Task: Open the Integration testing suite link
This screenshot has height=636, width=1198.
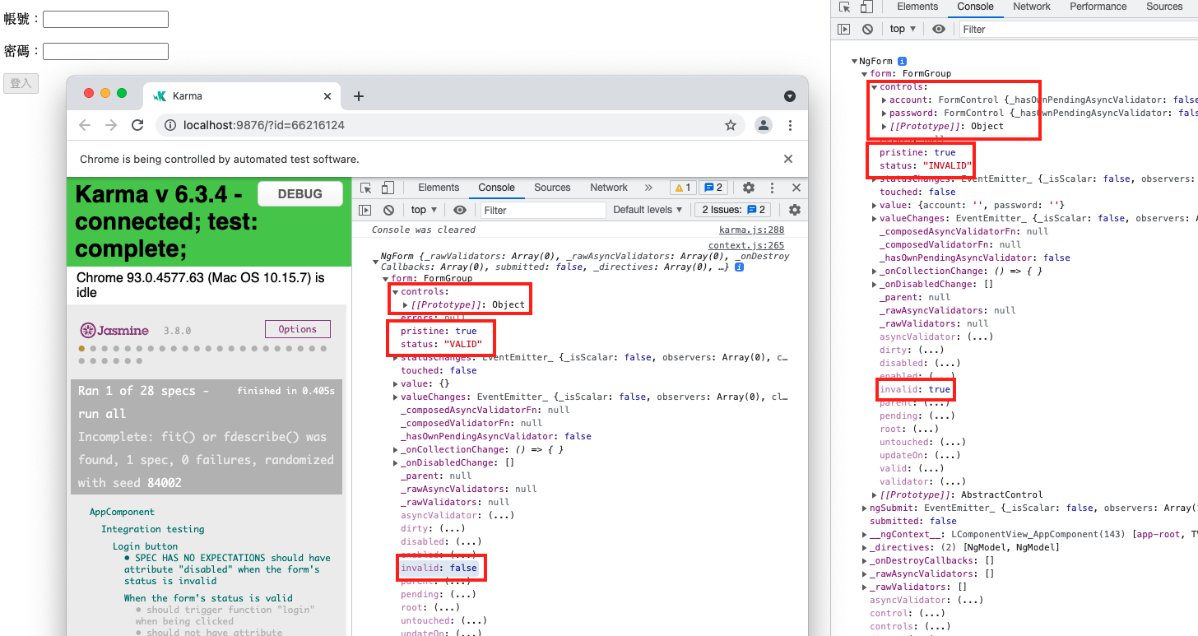Action: tap(153, 529)
